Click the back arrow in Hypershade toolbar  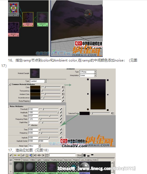15,155
